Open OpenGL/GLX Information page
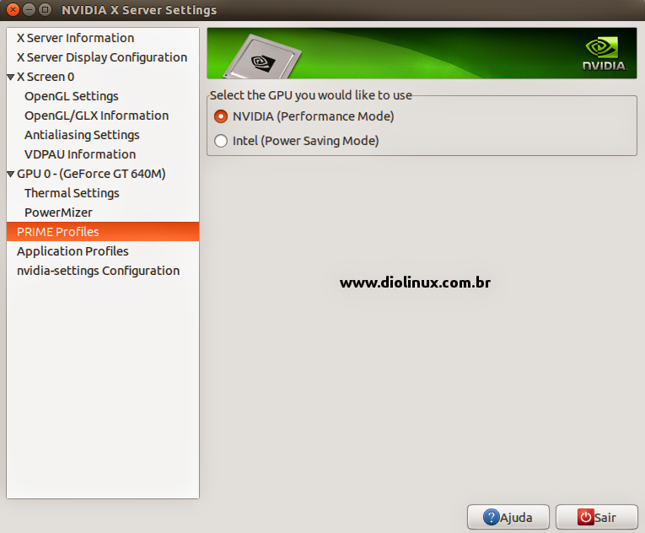This screenshot has width=645, height=533. pos(97,116)
